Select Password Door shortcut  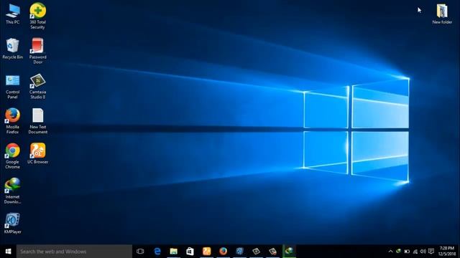coord(37,51)
